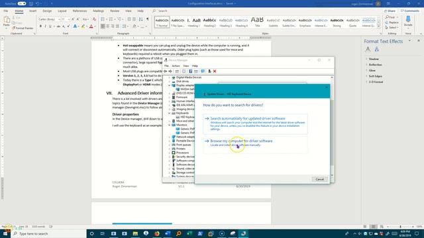Switch to the Mailings ribbon tab
The image size is (424, 238).
(x=99, y=11)
